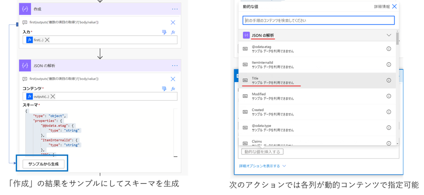Collapse the JSON の解析 section chevron

point(389,35)
